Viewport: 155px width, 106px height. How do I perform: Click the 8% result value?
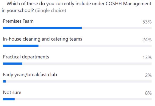(x=148, y=93)
